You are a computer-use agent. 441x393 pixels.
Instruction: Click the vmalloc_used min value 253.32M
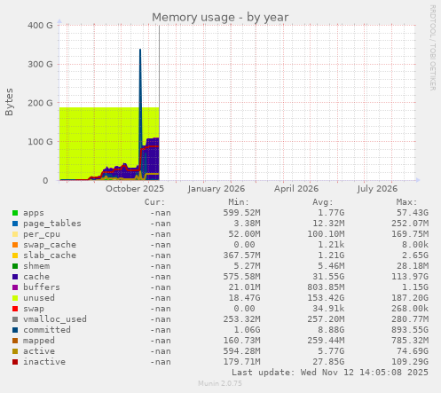pos(241,319)
